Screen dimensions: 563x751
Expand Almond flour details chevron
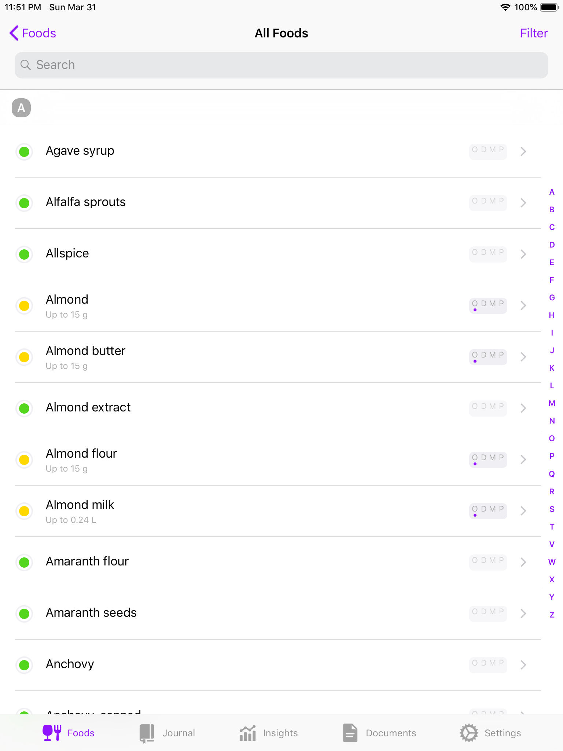[x=523, y=459]
